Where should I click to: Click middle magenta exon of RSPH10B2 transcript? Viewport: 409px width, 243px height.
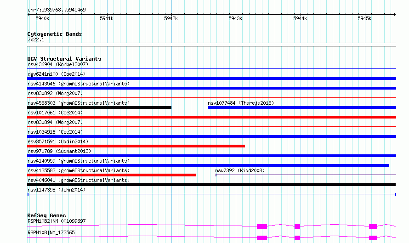click(x=297, y=226)
